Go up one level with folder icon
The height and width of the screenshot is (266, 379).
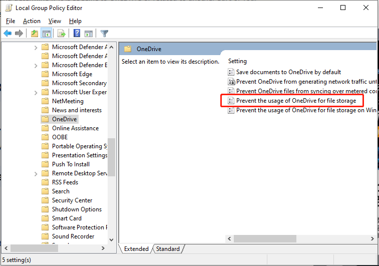point(35,33)
